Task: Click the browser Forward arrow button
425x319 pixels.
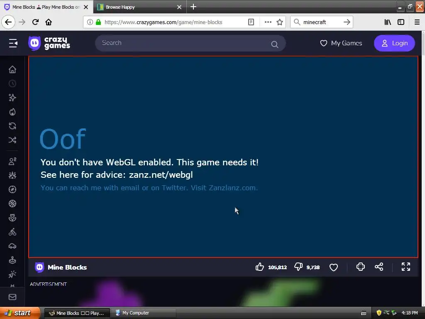Action: (x=22, y=22)
